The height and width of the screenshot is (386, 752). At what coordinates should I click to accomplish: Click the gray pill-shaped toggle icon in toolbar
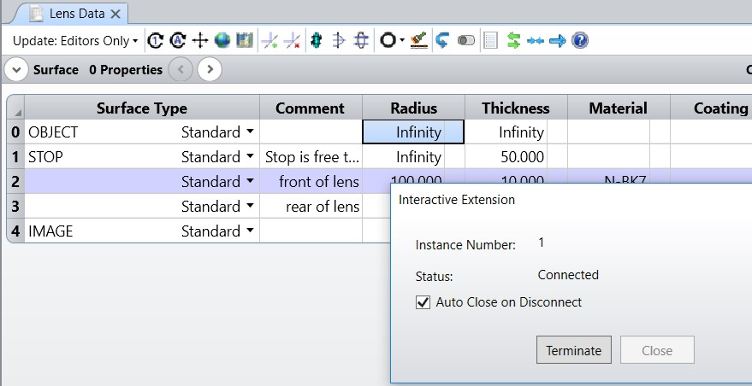click(466, 40)
